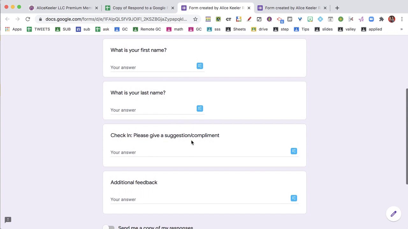Bookmark this page with the star icon
This screenshot has width=408, height=229.
195,19
